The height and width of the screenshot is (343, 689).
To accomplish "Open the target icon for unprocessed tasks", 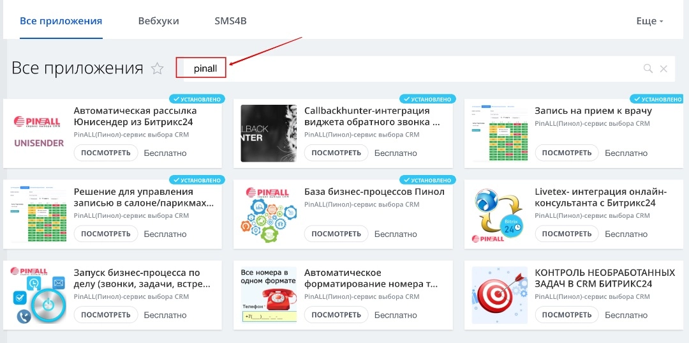I will 500,294.
